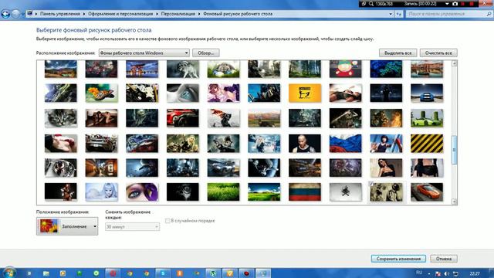The width and height of the screenshot is (494, 278).
Task: Go to 'Персонализация' breadcrumb
Action: [178, 14]
